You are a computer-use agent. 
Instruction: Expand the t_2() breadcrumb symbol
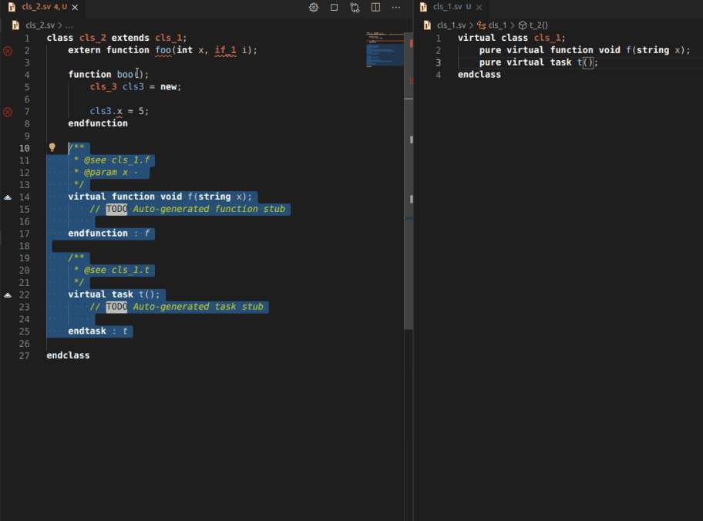(x=537, y=25)
